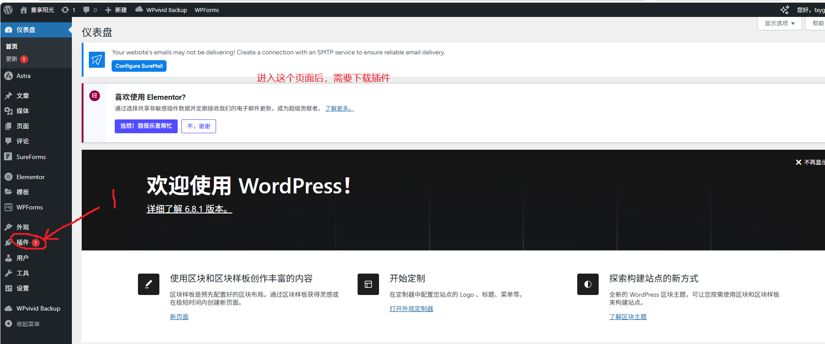Image resolution: width=825 pixels, height=344 pixels.
Task: Expand the 帮助 help tab
Action: pyautogui.click(x=816, y=23)
